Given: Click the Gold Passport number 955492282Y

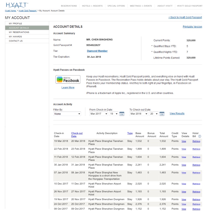Looking at the screenshot, I should tap(93, 45).
